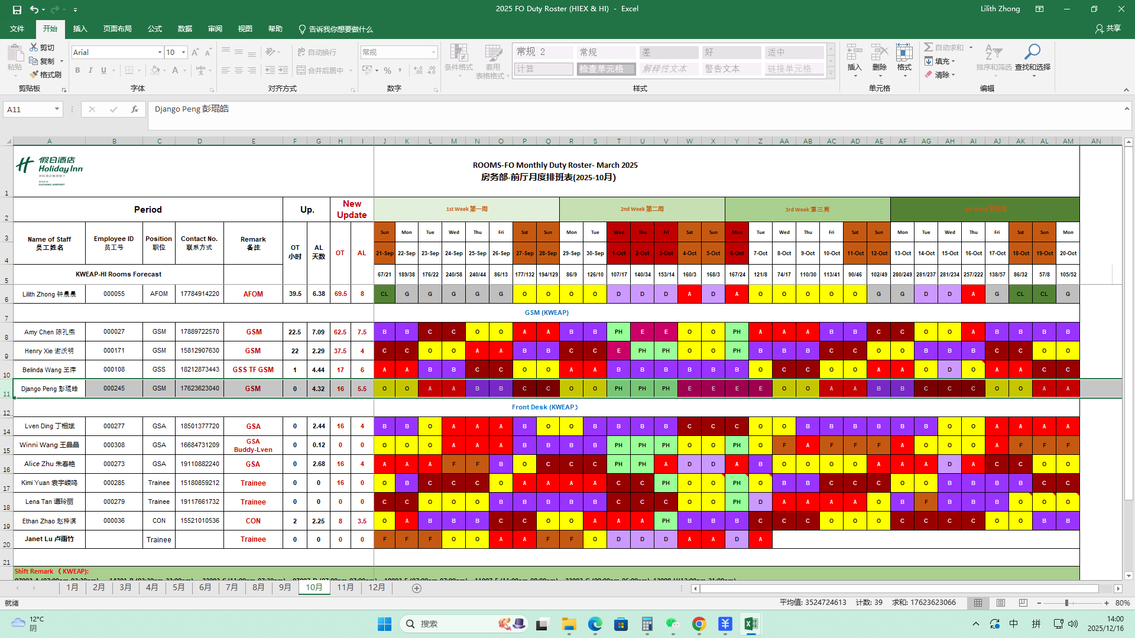This screenshot has width=1135, height=638.
Task: Toggle Bold formatting button
Action: [77, 70]
